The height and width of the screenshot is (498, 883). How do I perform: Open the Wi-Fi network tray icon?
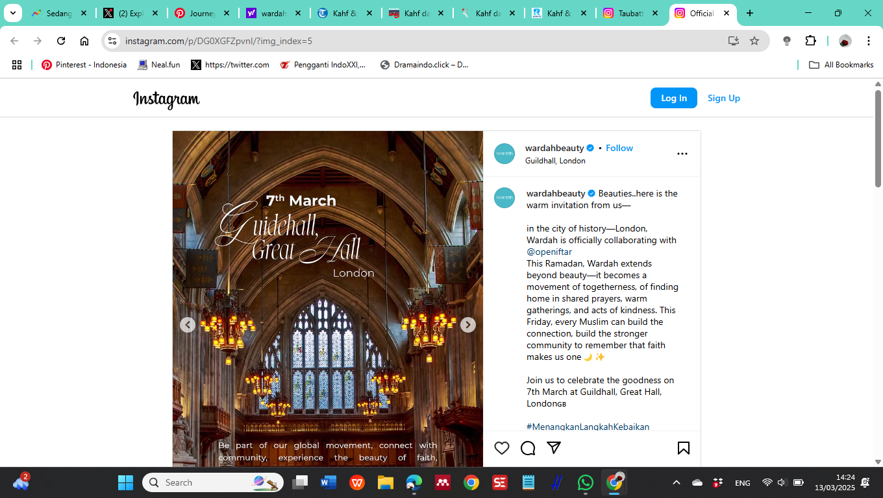(x=767, y=482)
